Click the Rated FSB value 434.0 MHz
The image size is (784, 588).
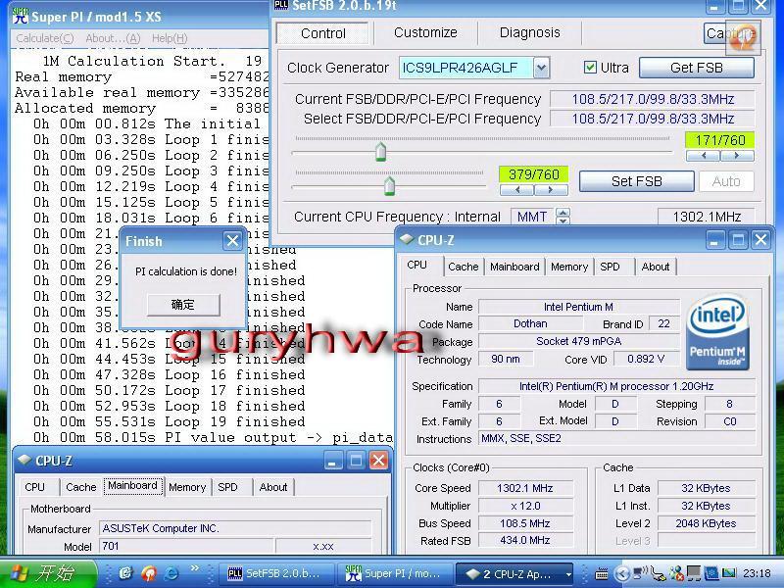(525, 540)
